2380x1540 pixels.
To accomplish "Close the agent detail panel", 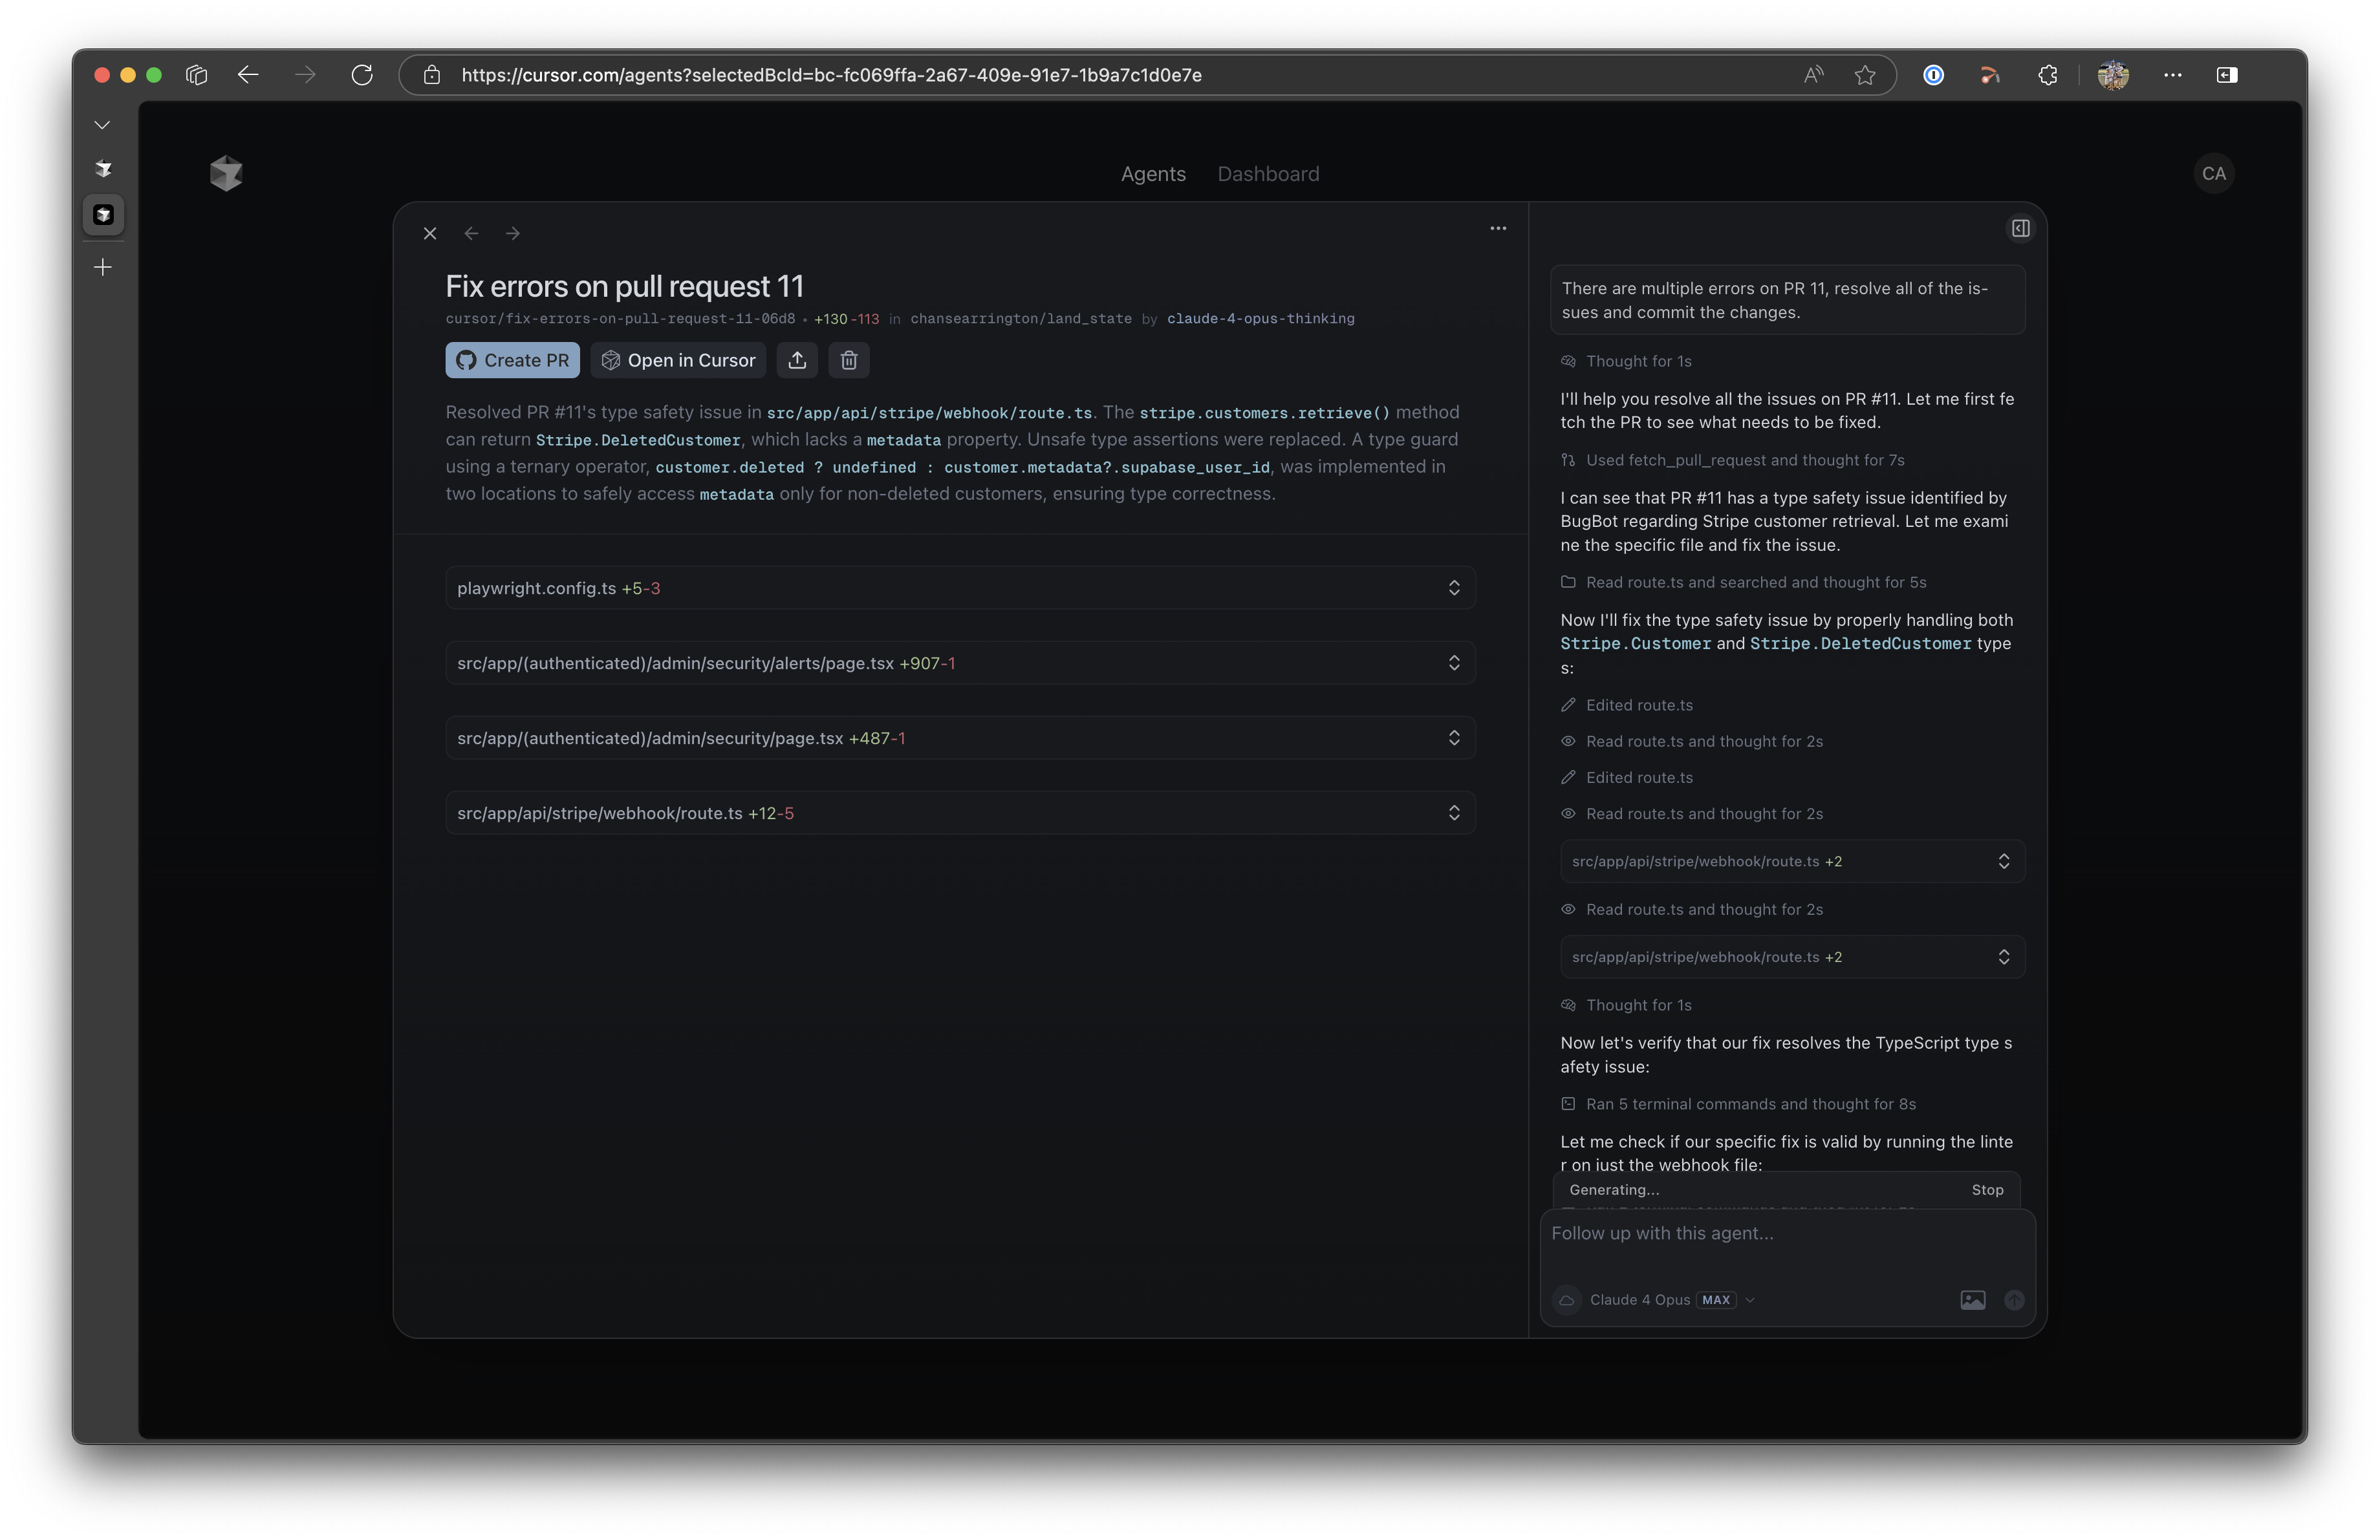I will click(430, 234).
